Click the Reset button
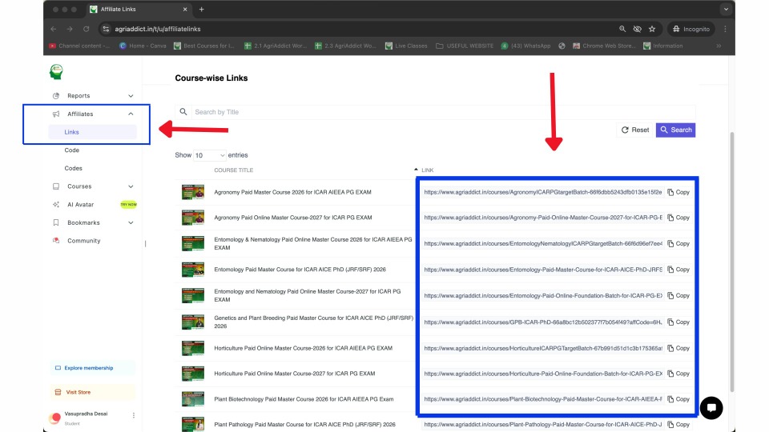 (x=634, y=130)
